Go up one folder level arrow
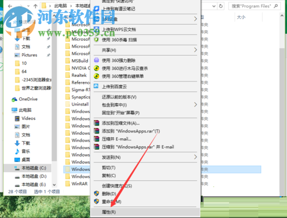Image resolution: width=287 pixels, height=218 pixels. click(36, 6)
